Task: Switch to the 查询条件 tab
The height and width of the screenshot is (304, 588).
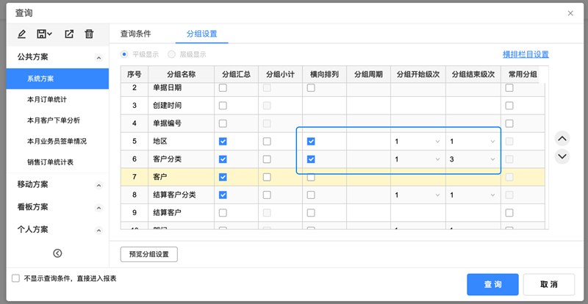Action: click(136, 34)
